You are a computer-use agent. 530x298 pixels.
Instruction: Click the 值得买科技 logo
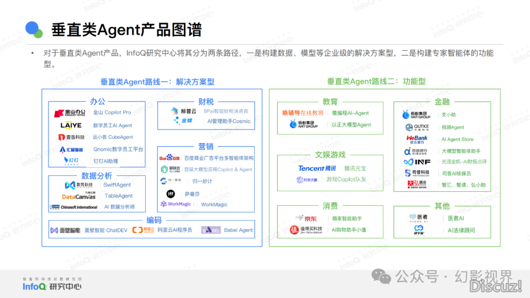(306, 230)
